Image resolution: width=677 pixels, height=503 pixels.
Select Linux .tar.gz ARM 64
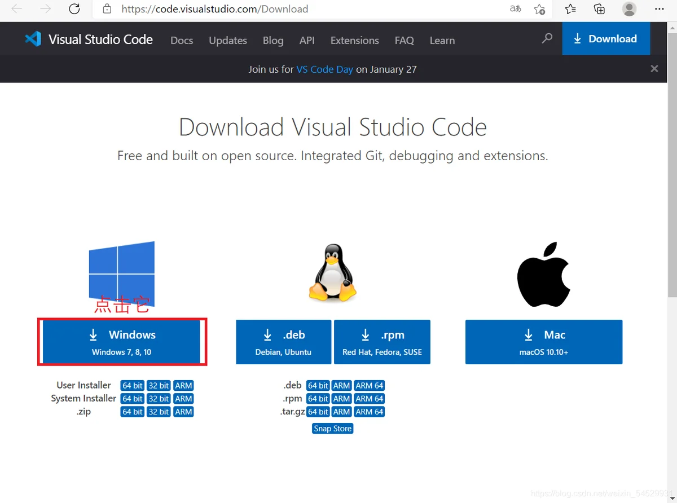click(x=370, y=412)
